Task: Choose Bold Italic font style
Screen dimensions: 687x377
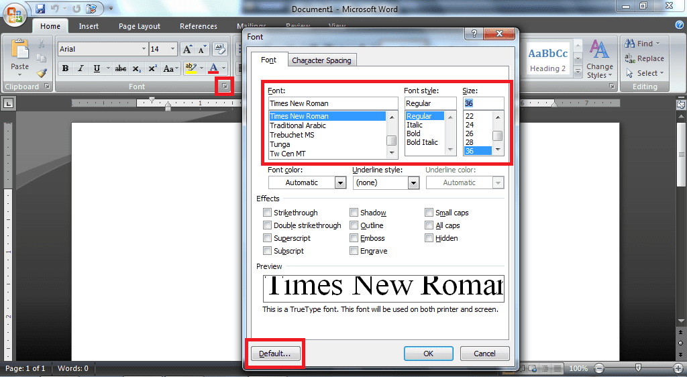Action: [422, 142]
